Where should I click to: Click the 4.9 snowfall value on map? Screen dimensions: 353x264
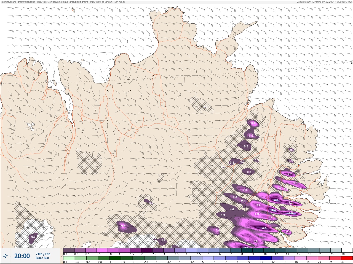pos(290,213)
